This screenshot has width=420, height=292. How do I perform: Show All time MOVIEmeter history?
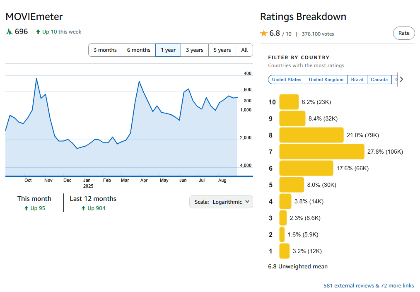tap(244, 50)
